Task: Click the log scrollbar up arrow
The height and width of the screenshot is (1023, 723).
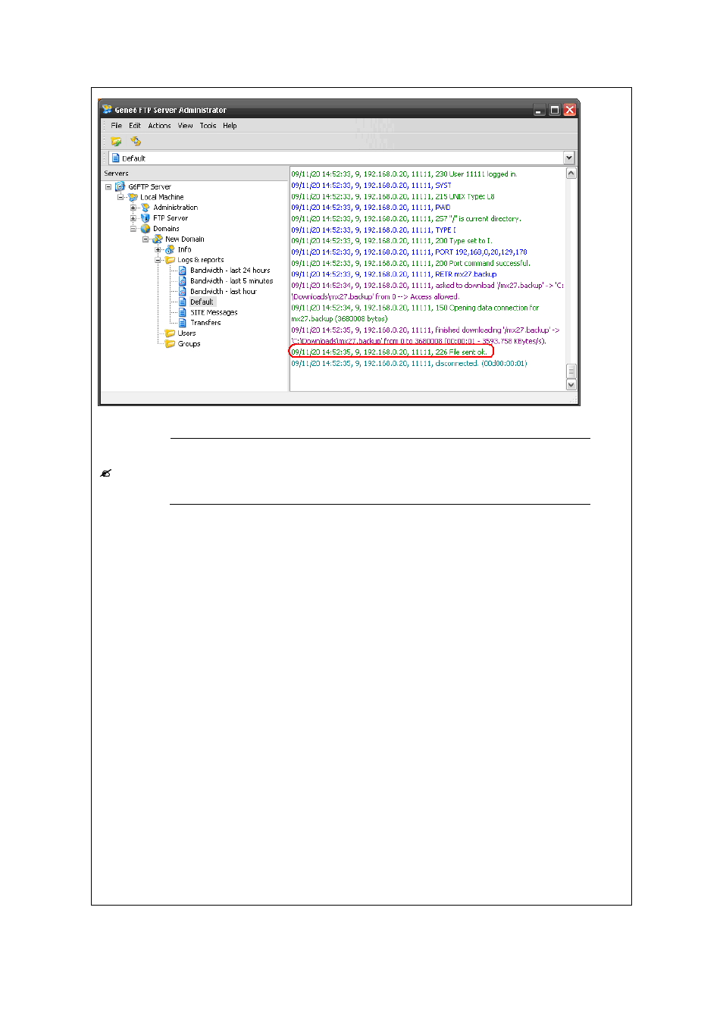Action: click(571, 174)
